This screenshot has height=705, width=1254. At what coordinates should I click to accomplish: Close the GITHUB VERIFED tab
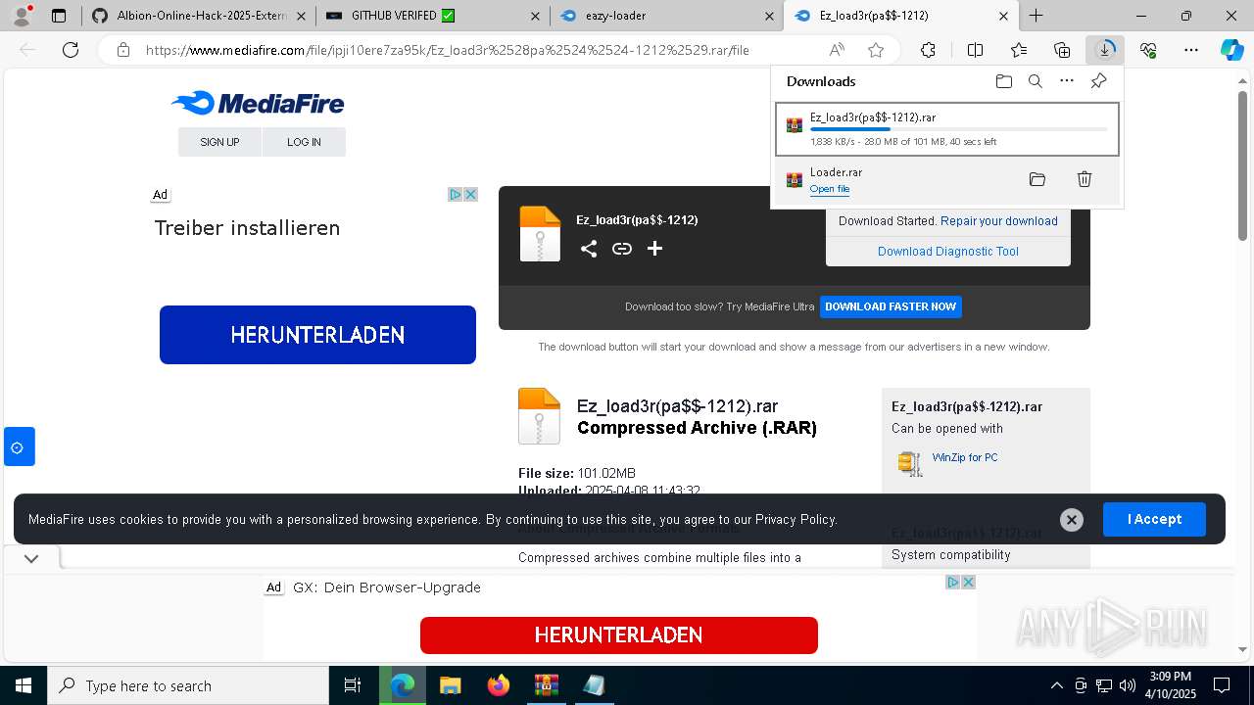535,16
